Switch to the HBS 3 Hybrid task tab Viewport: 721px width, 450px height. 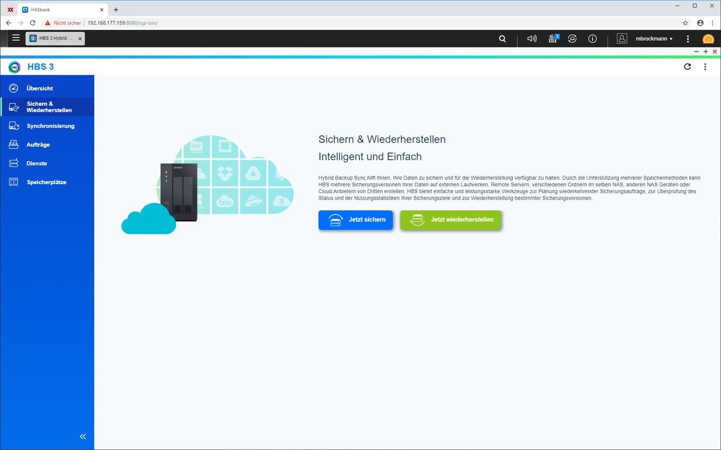coord(55,39)
